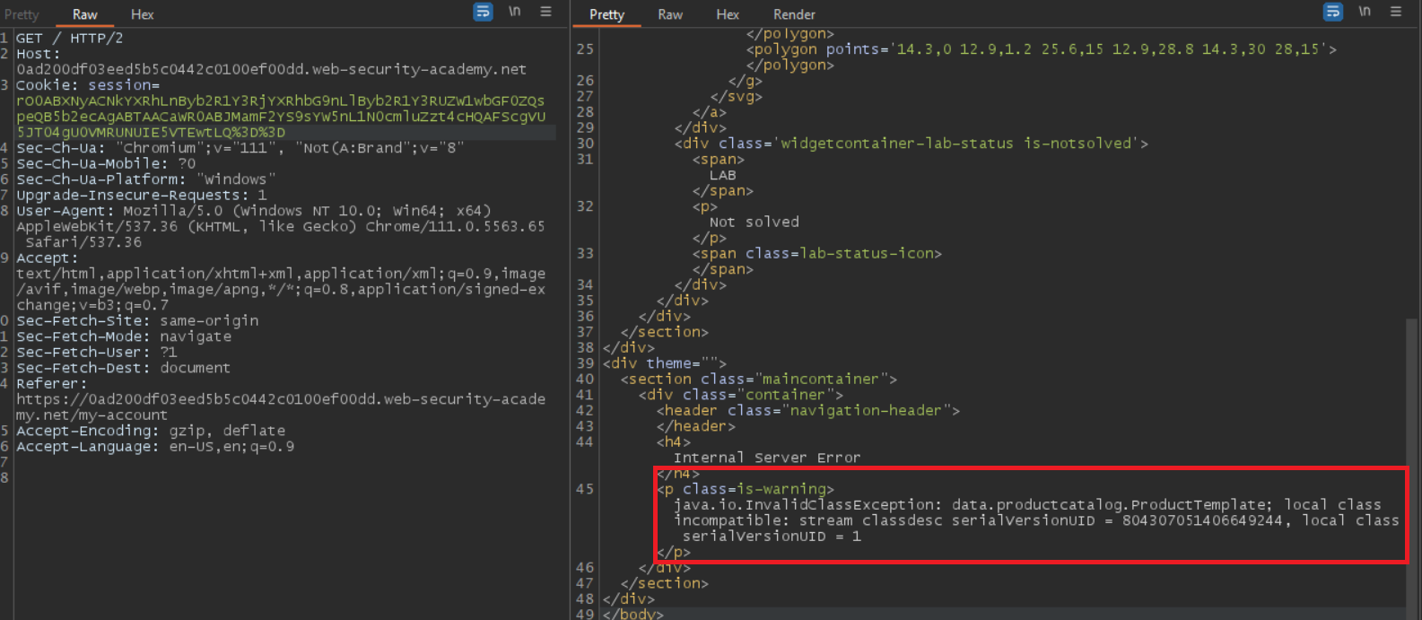This screenshot has width=1422, height=620.
Task: Click the '<div theme="">' line
Action: [664, 363]
